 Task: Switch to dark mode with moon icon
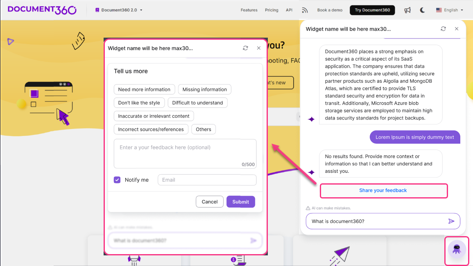422,10
